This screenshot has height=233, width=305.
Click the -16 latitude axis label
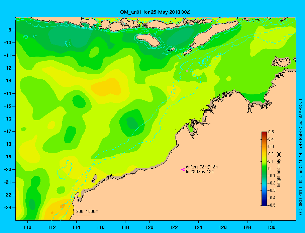(8, 119)
